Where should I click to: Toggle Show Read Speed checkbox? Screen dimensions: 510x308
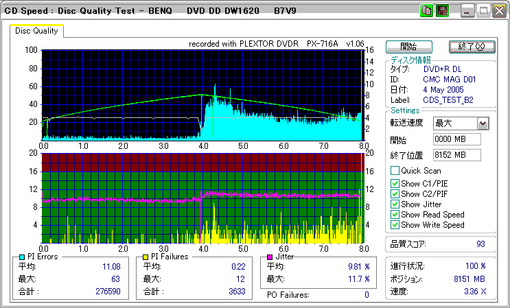pos(395,215)
